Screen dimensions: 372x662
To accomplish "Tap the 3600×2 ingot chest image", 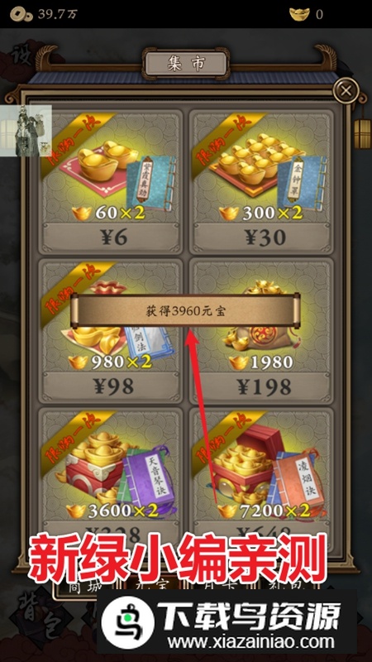I will coord(93,464).
